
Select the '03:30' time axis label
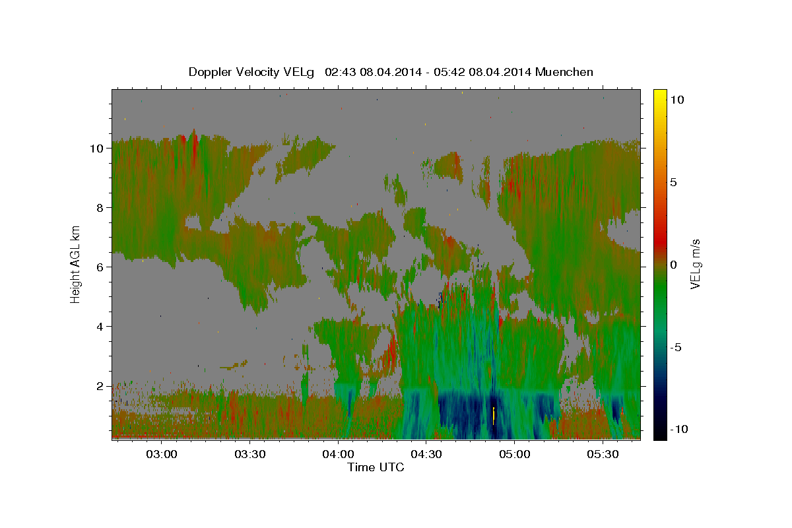pos(249,454)
